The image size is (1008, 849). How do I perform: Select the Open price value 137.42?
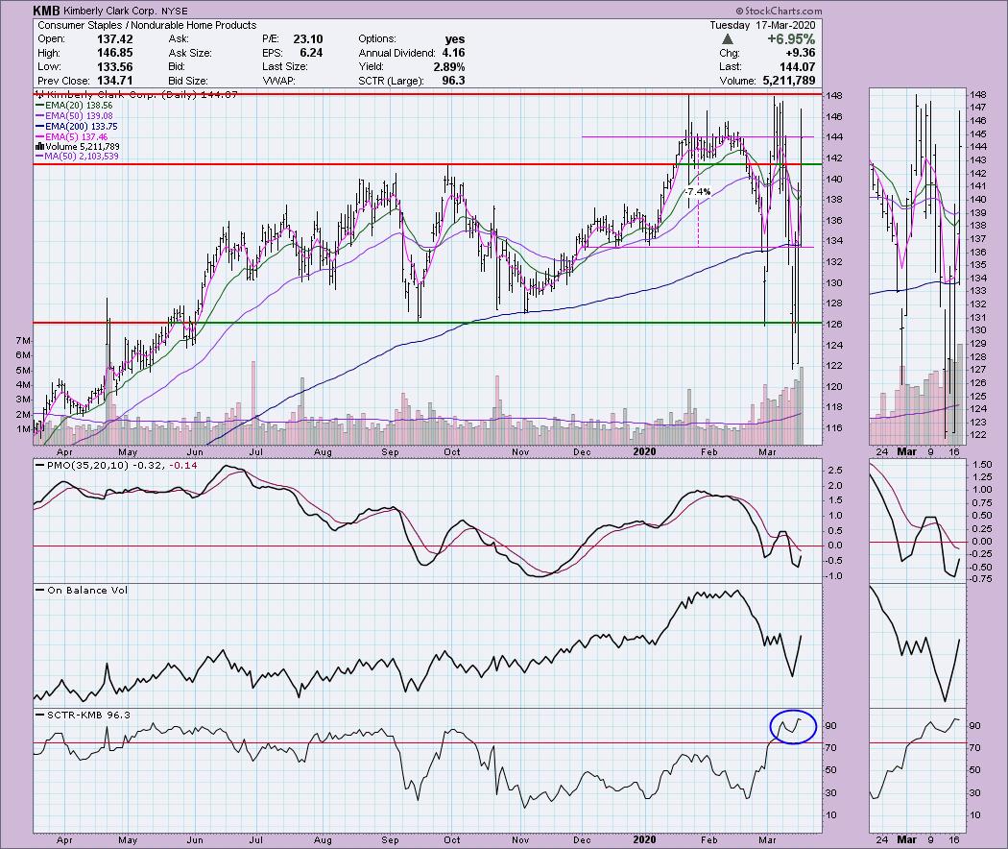pos(114,39)
